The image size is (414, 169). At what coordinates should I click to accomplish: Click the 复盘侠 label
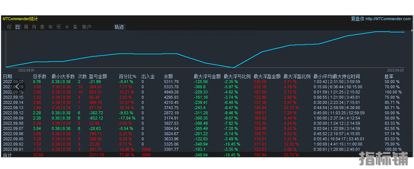[357, 19]
